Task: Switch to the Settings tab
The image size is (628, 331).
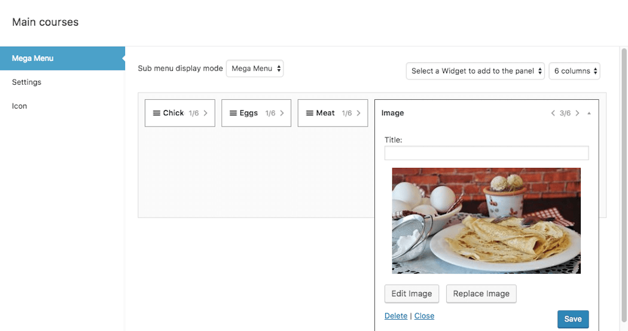Action: coord(26,82)
